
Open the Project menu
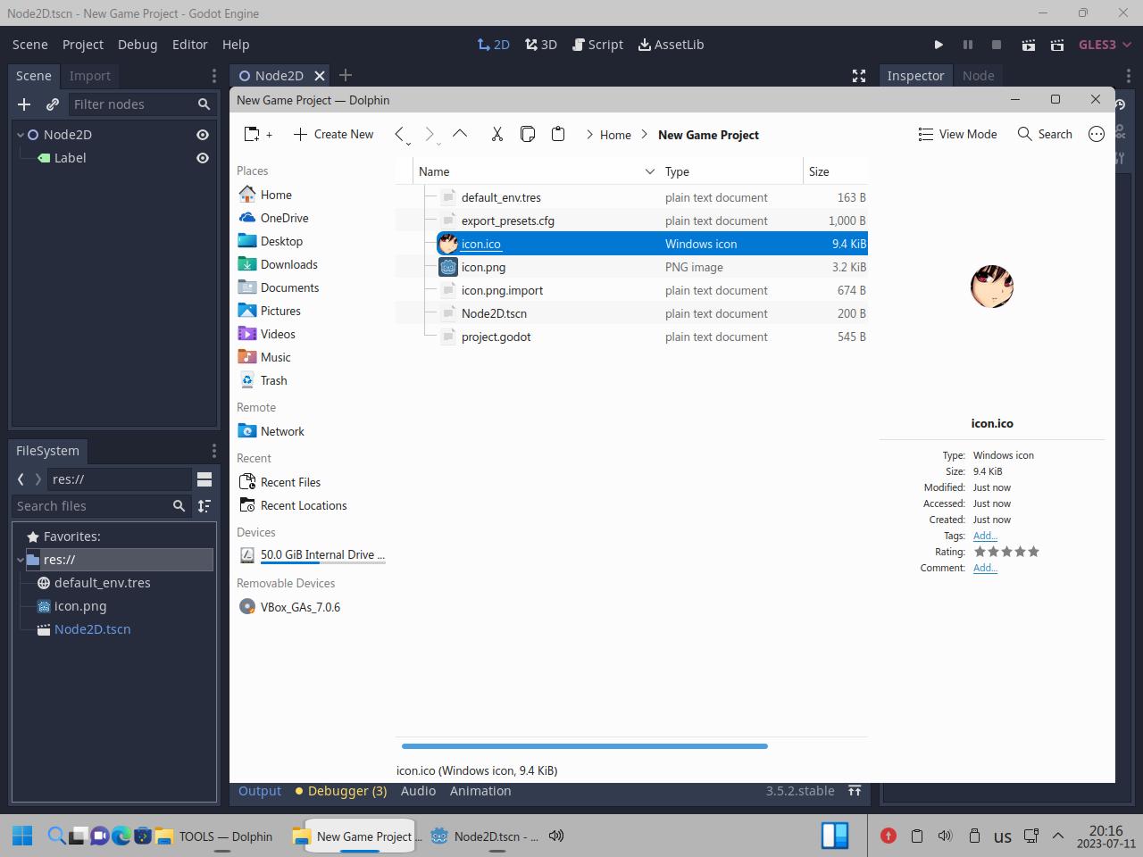point(82,45)
